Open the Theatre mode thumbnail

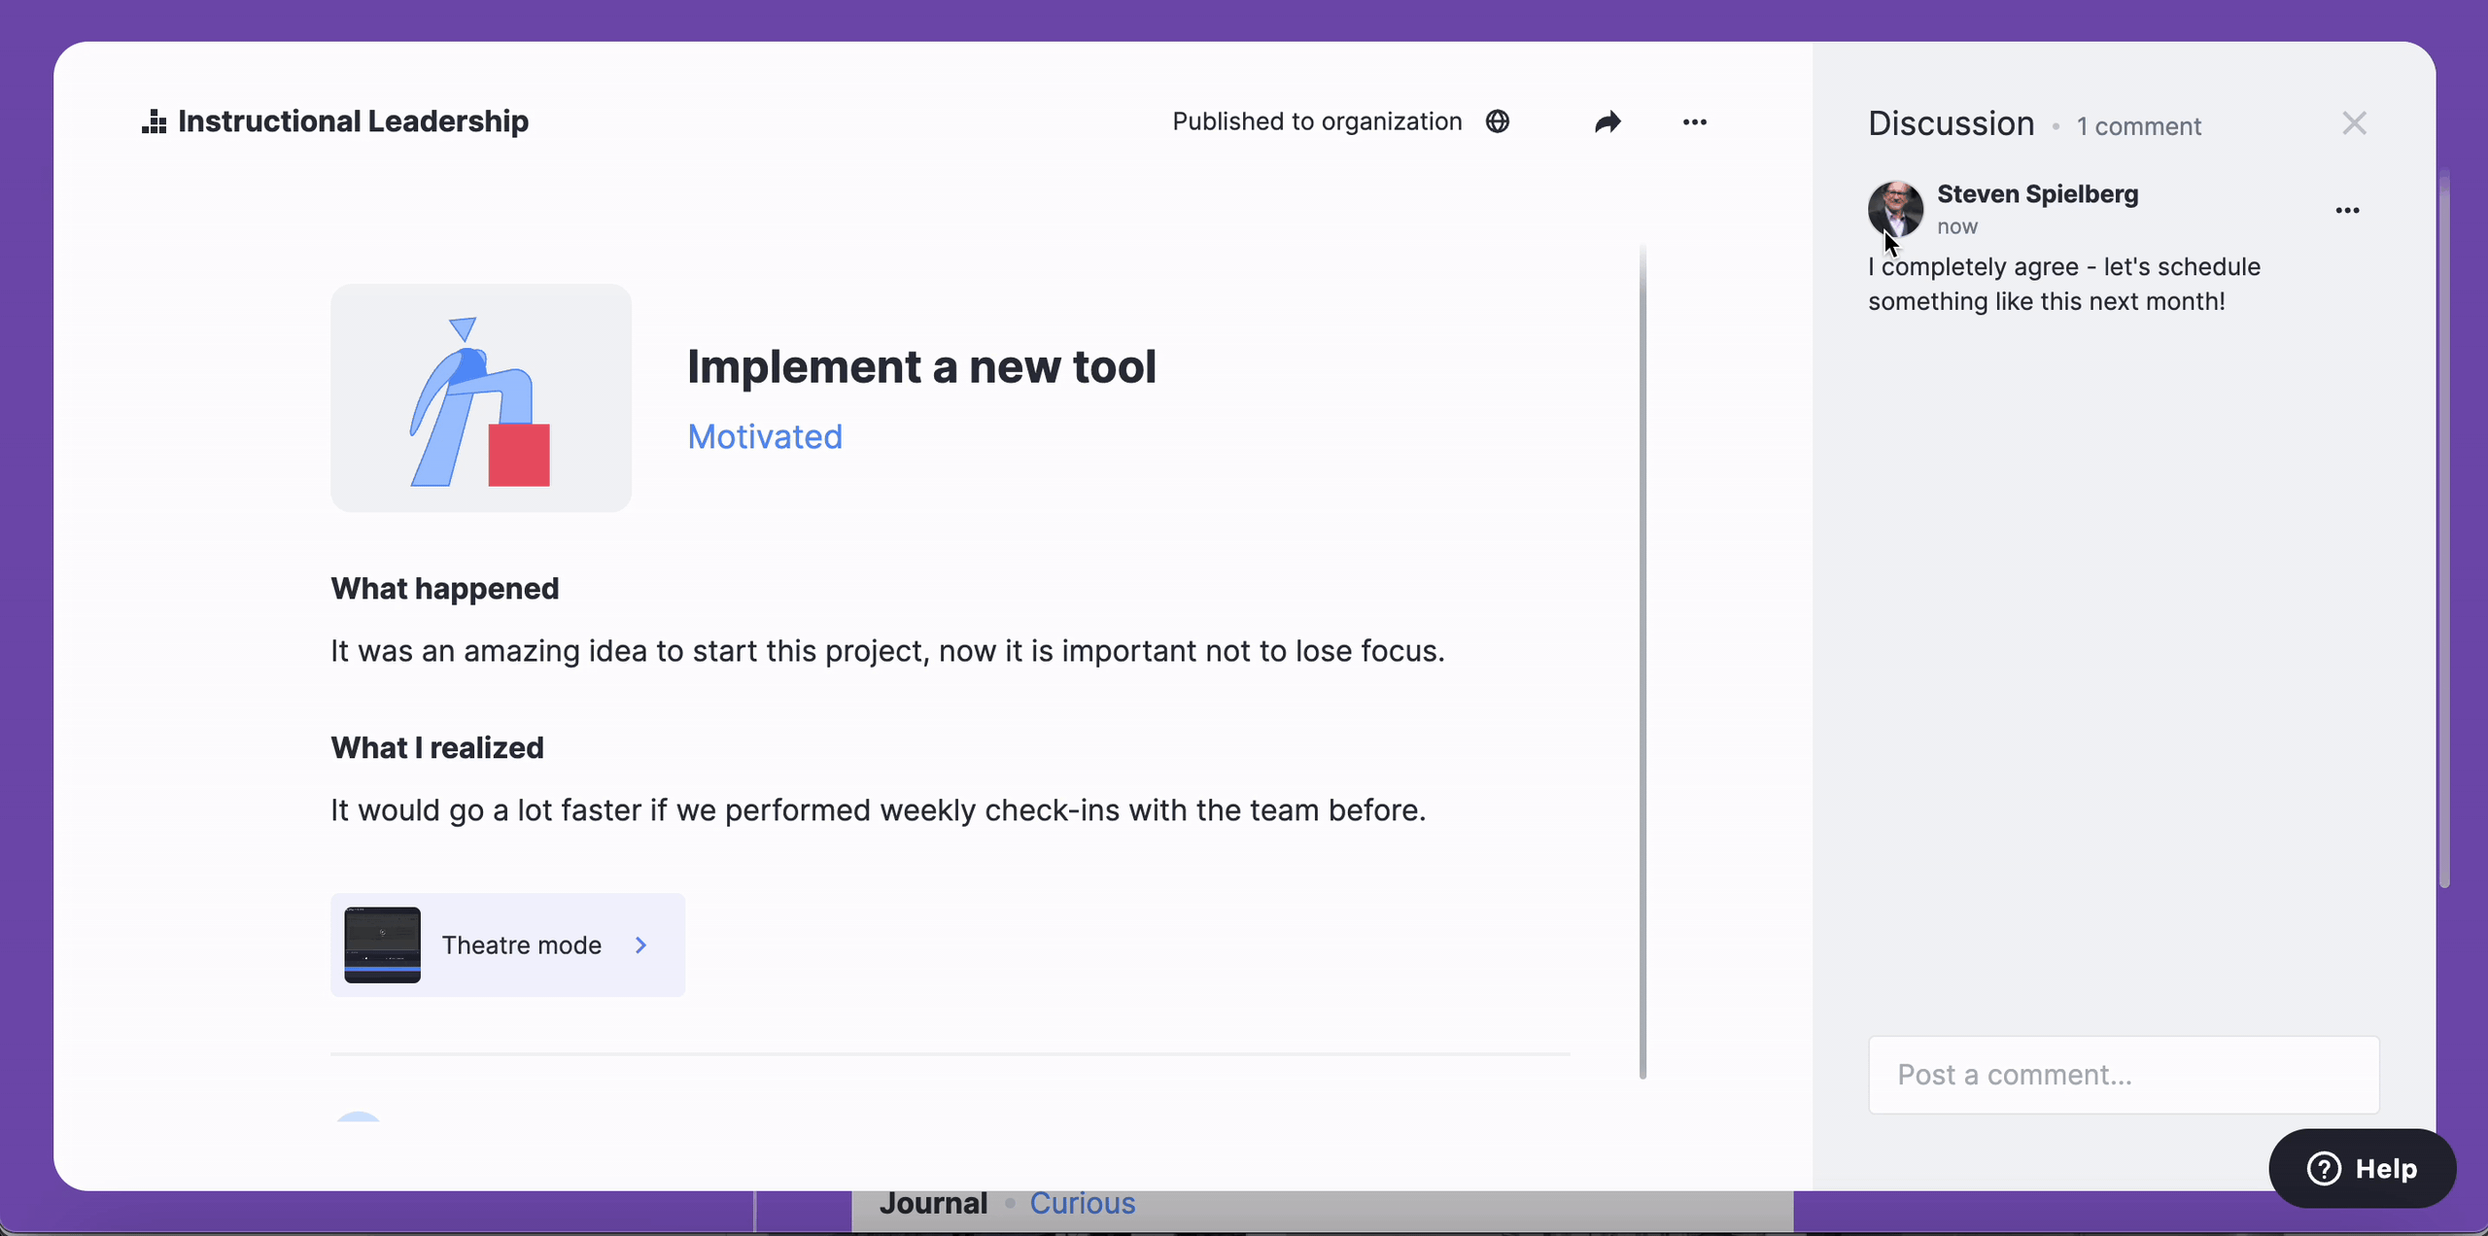pyautogui.click(x=383, y=944)
